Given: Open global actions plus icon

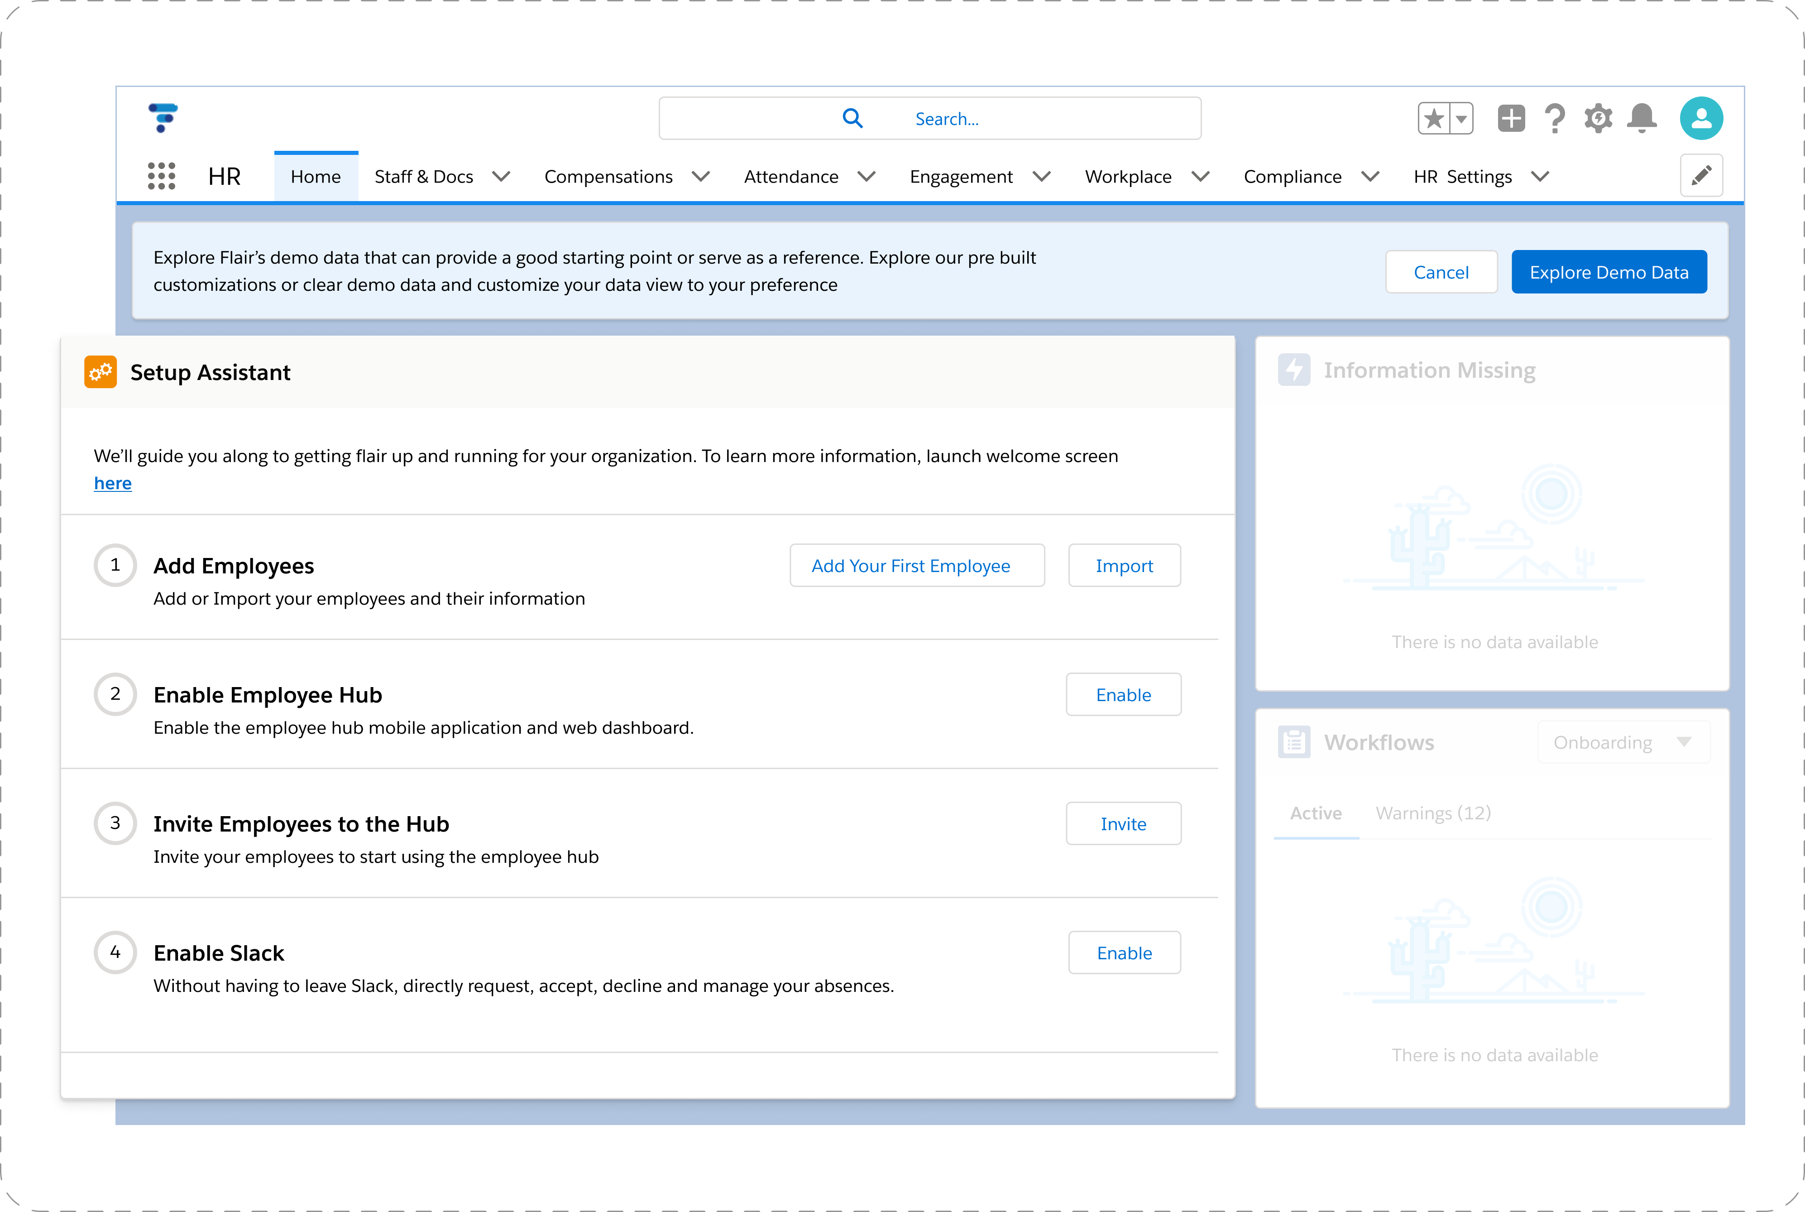Looking at the screenshot, I should (x=1511, y=118).
